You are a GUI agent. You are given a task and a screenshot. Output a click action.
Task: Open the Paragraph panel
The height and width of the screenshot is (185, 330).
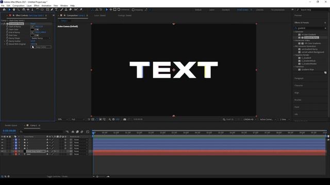[299, 78]
